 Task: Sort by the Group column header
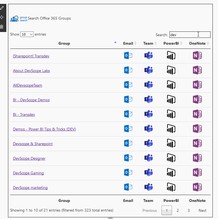[x=64, y=43]
